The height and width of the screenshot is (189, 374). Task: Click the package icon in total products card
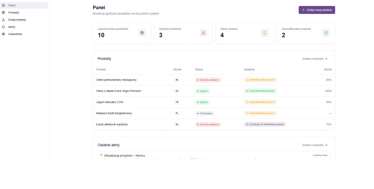point(142,33)
